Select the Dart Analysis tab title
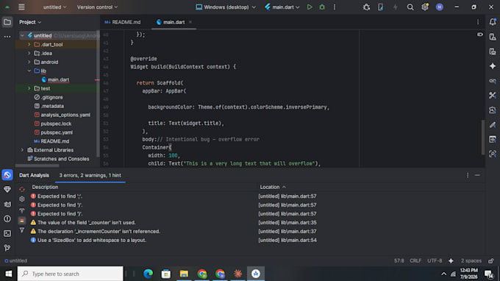The width and height of the screenshot is (500, 281). click(34, 175)
